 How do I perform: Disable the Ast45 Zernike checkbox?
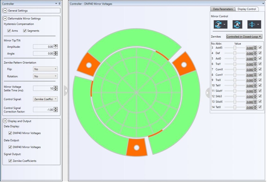point(260,48)
